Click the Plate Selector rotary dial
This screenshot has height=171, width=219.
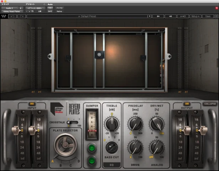click(x=66, y=145)
